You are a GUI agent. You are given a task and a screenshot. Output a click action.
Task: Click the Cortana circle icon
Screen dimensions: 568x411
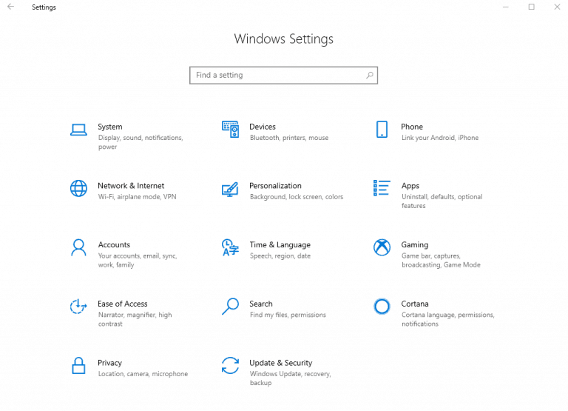382,307
